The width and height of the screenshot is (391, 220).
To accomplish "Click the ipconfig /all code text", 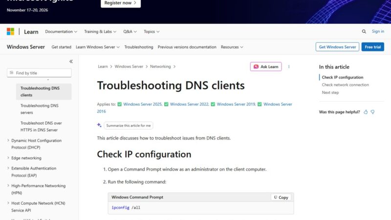I will click(126, 207).
